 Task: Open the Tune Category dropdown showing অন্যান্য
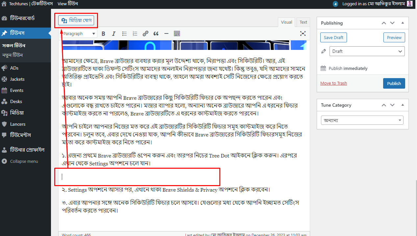click(362, 120)
